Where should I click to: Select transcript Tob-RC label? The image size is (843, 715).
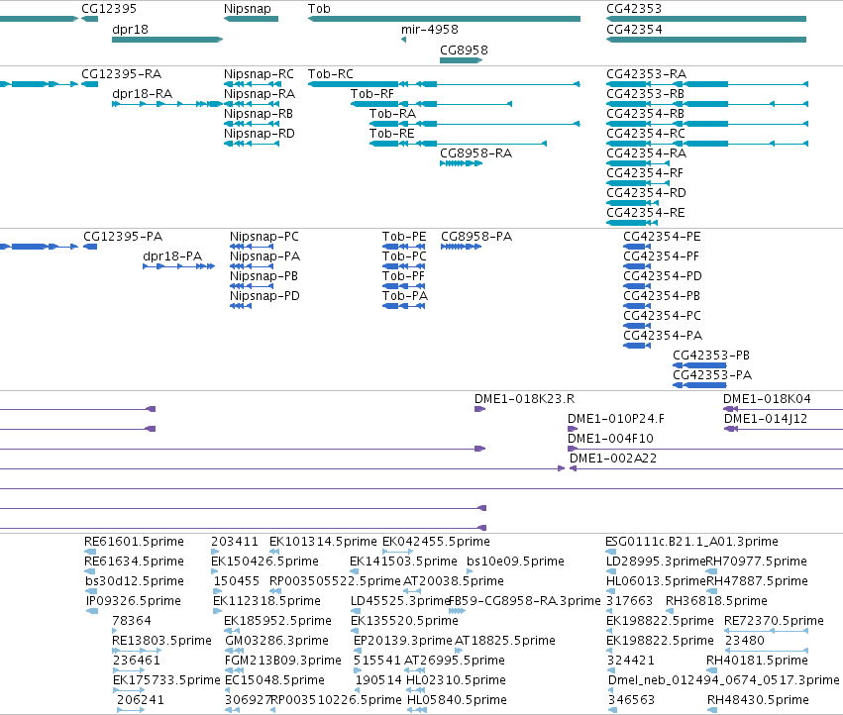(330, 74)
